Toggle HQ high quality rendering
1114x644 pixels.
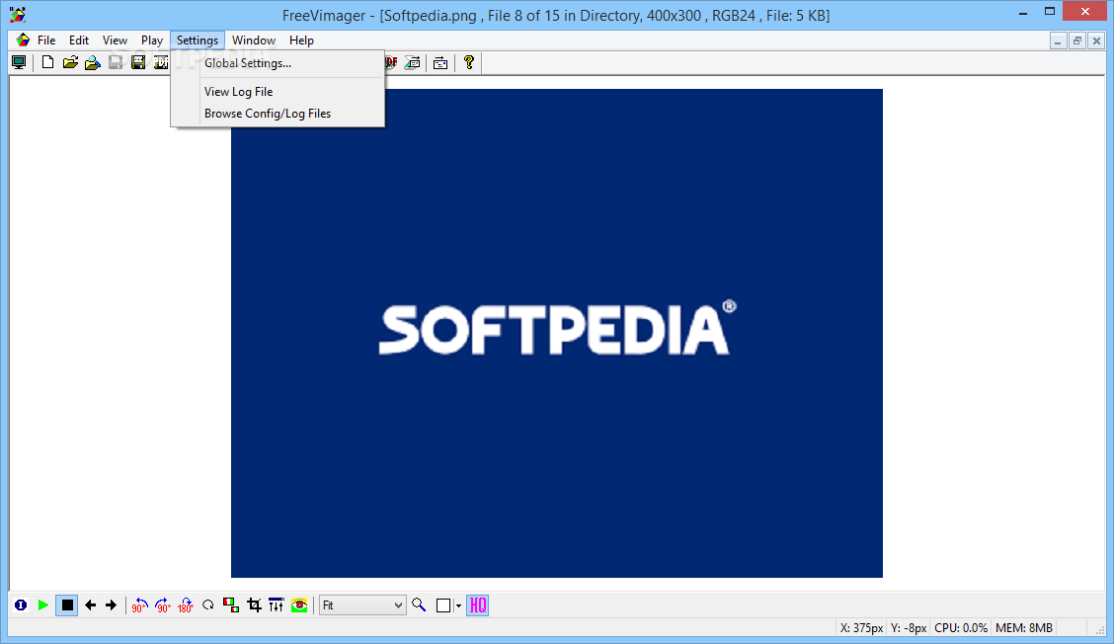pos(477,604)
